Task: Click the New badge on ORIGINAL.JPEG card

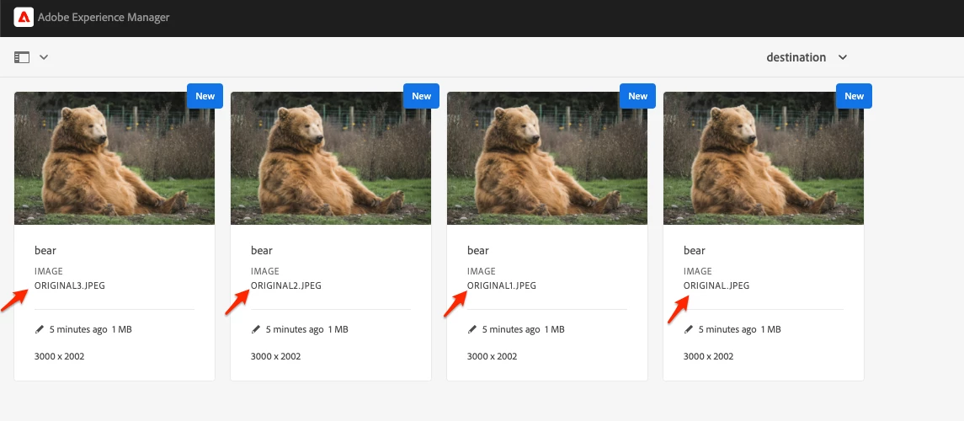Action: click(x=855, y=96)
